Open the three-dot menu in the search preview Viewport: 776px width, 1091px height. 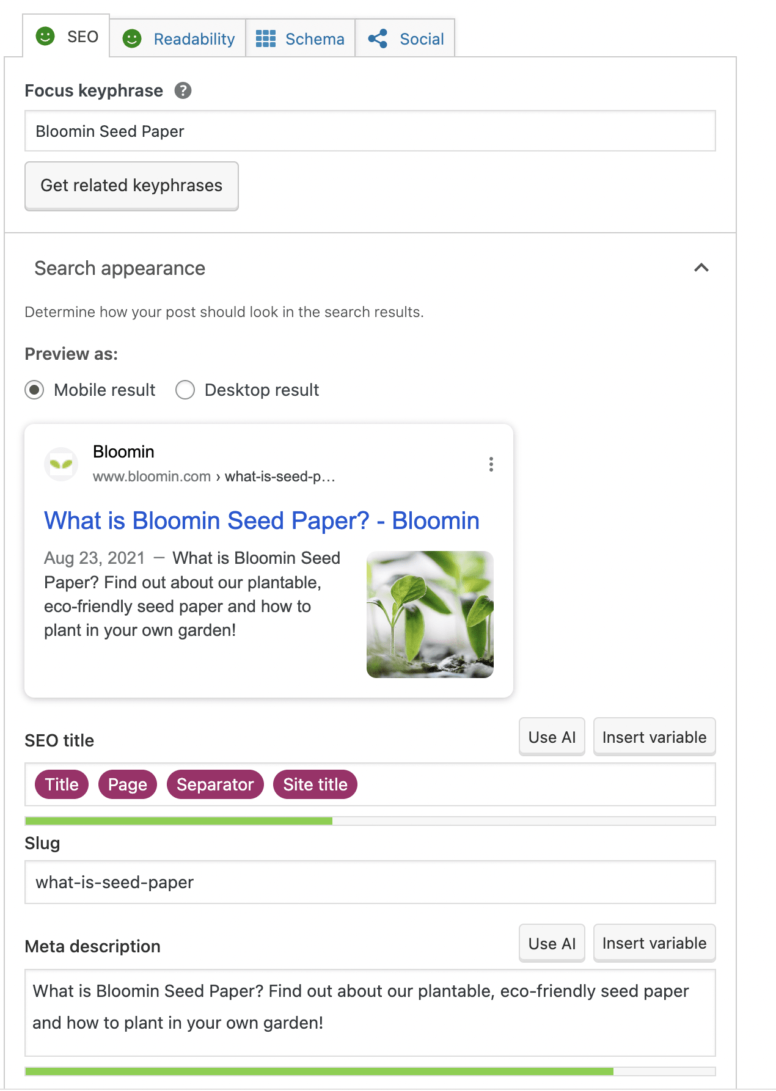tap(491, 464)
